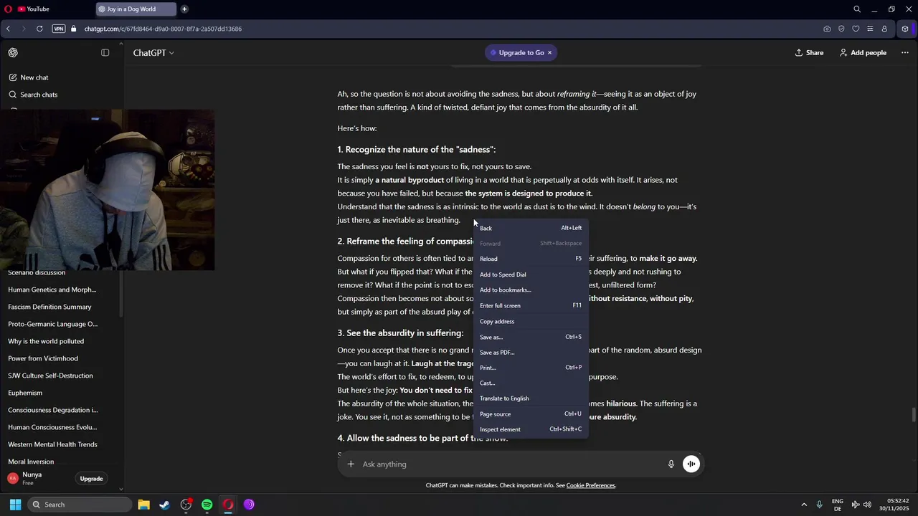Choose Cast... in context menu
Viewport: 918px width, 516px height.
pos(531,383)
